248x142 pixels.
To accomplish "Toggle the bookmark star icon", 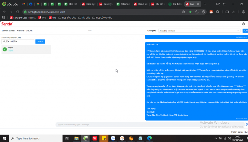I will [x=190, y=12].
